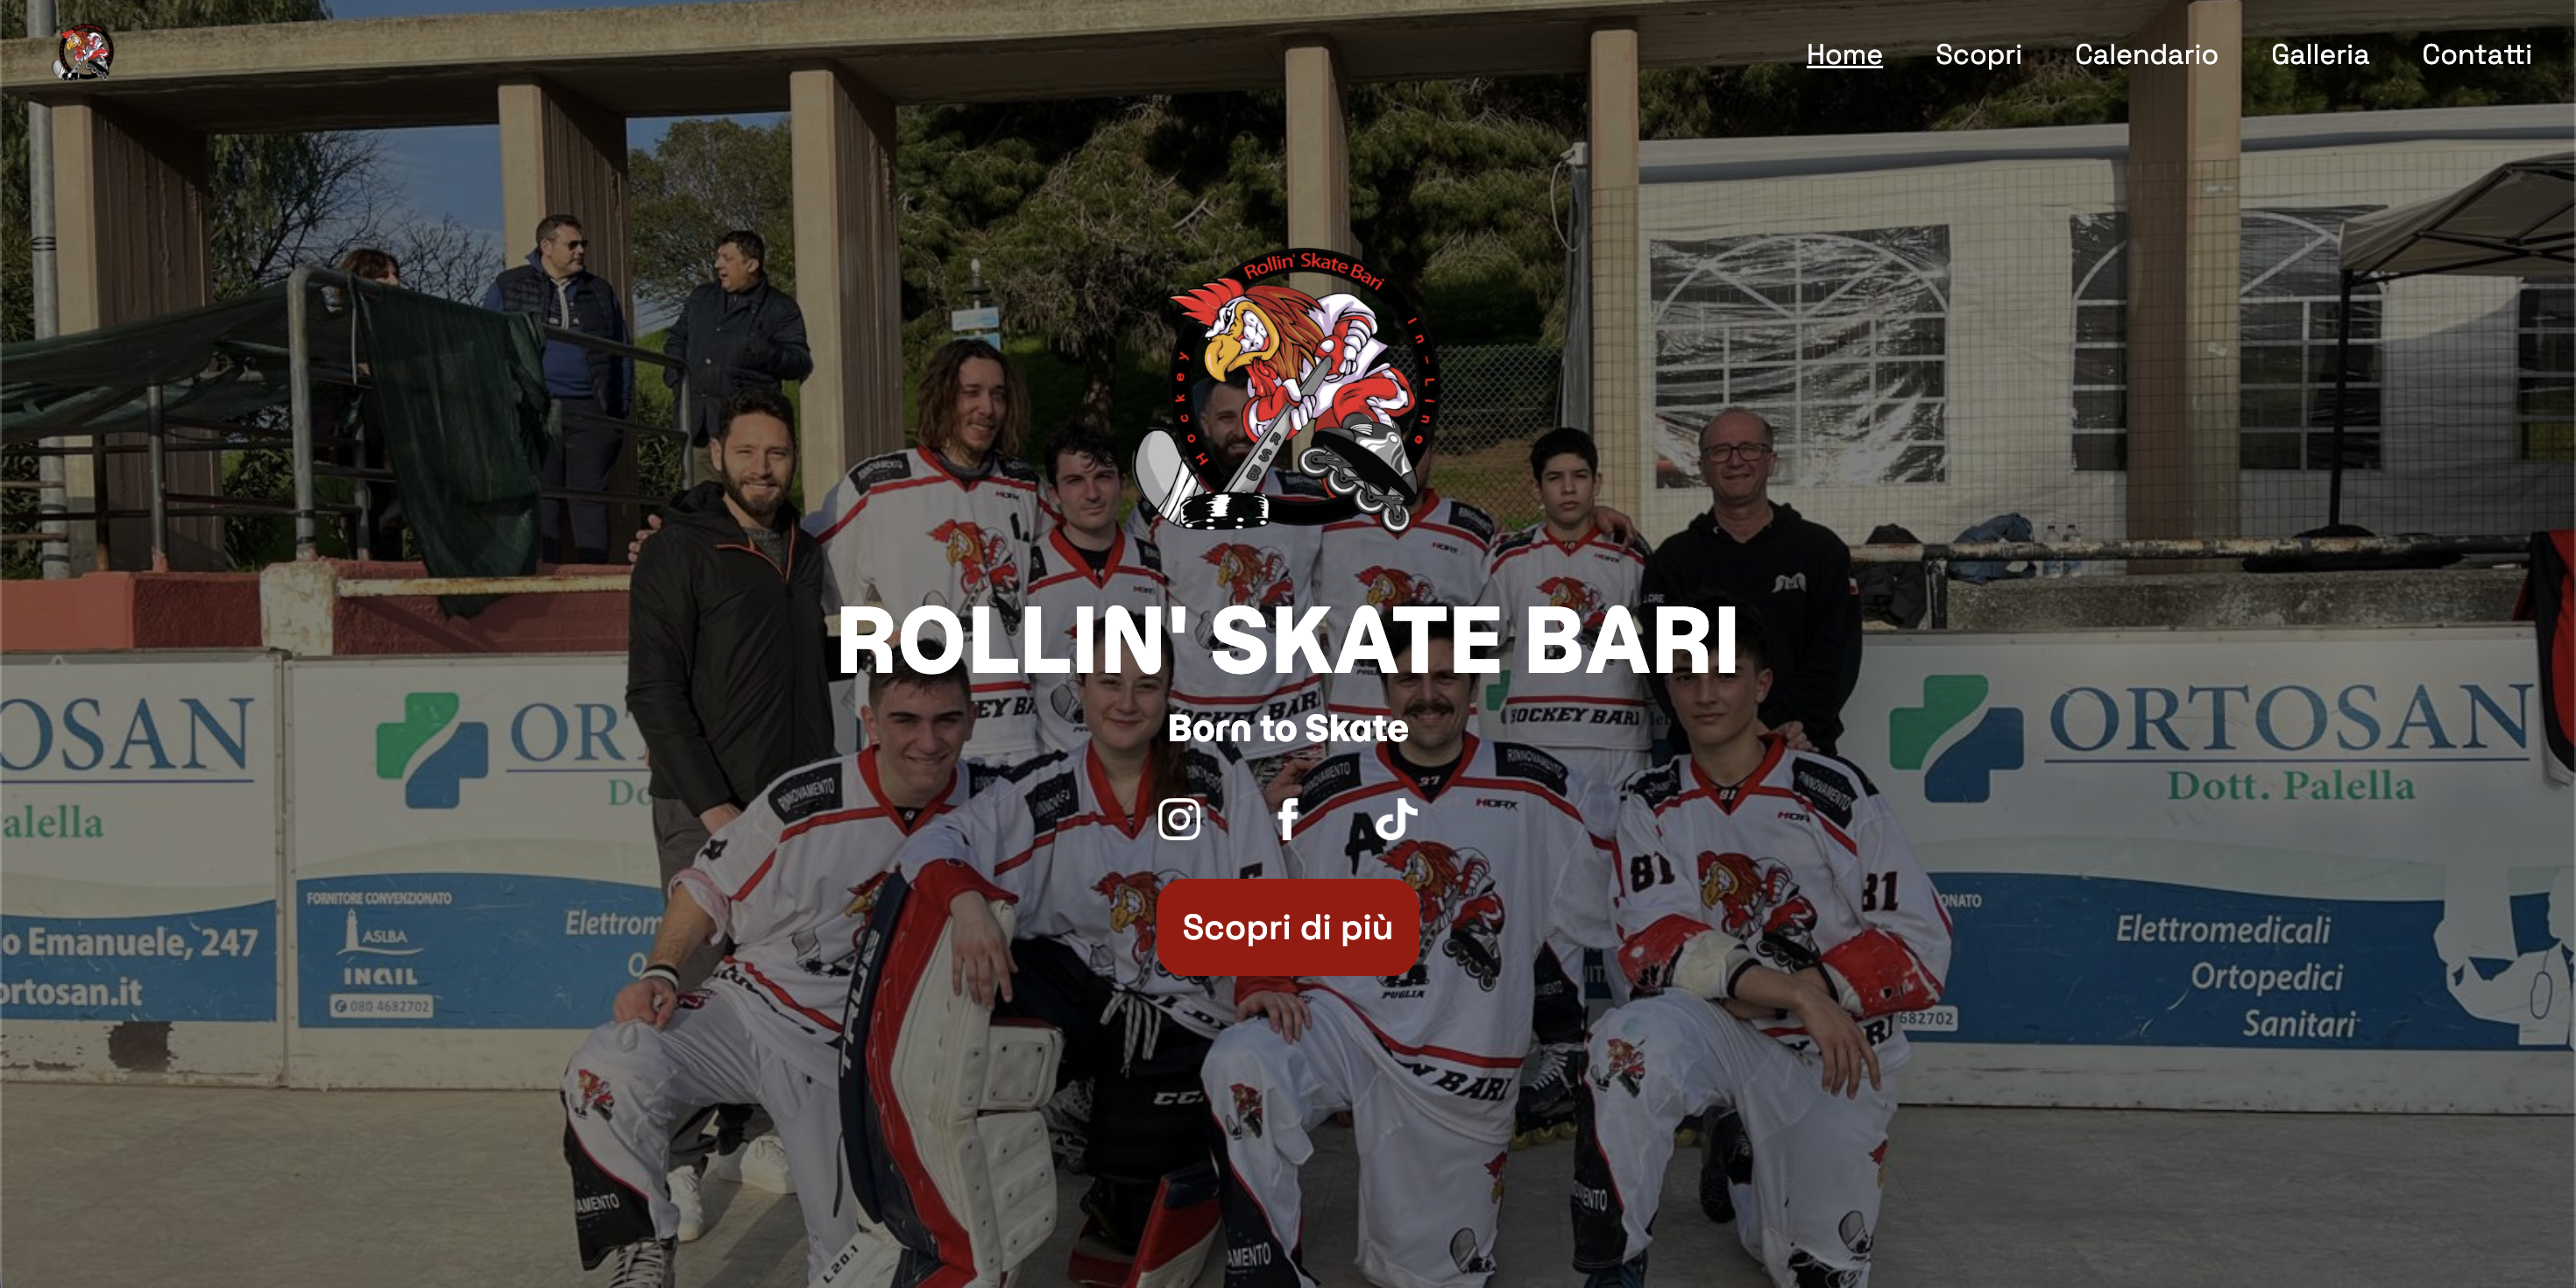2576x1288 pixels.
Task: Open the Calendario page
Action: click(x=2146, y=54)
